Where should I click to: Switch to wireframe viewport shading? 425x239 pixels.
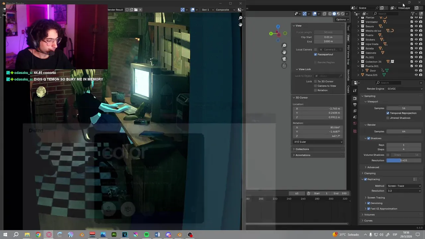pos(330,14)
